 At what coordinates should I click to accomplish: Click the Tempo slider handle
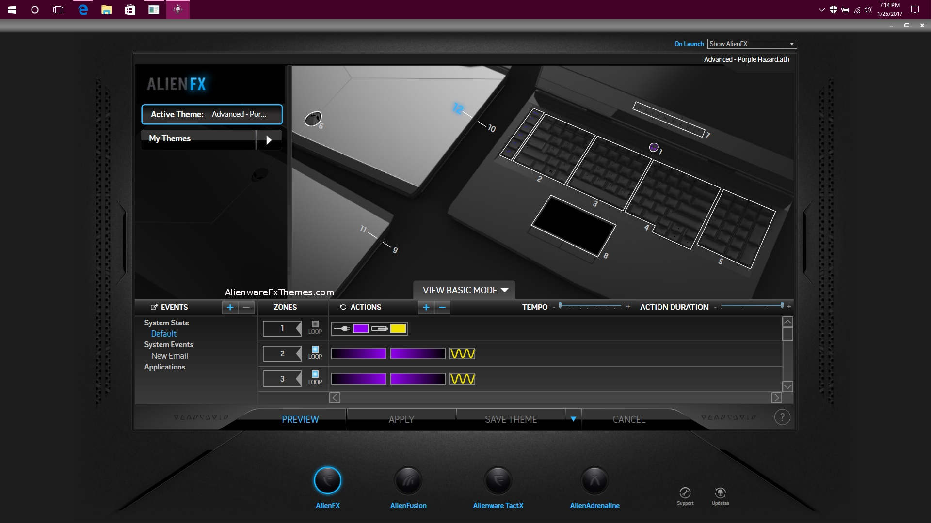560,306
